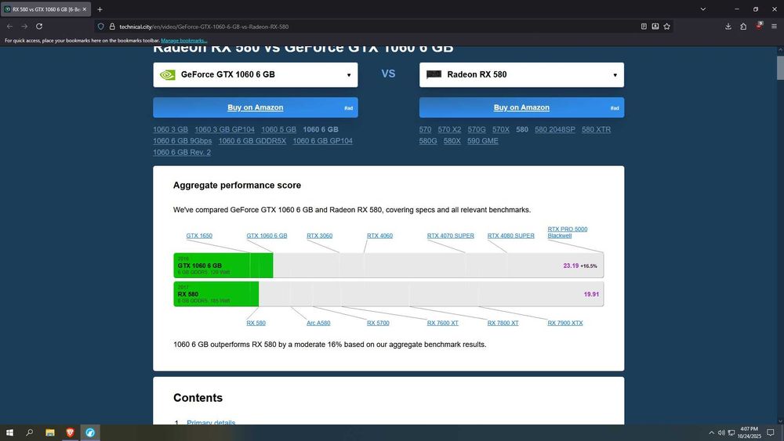Click the GTX 1060 6 GB chart label

267,236
